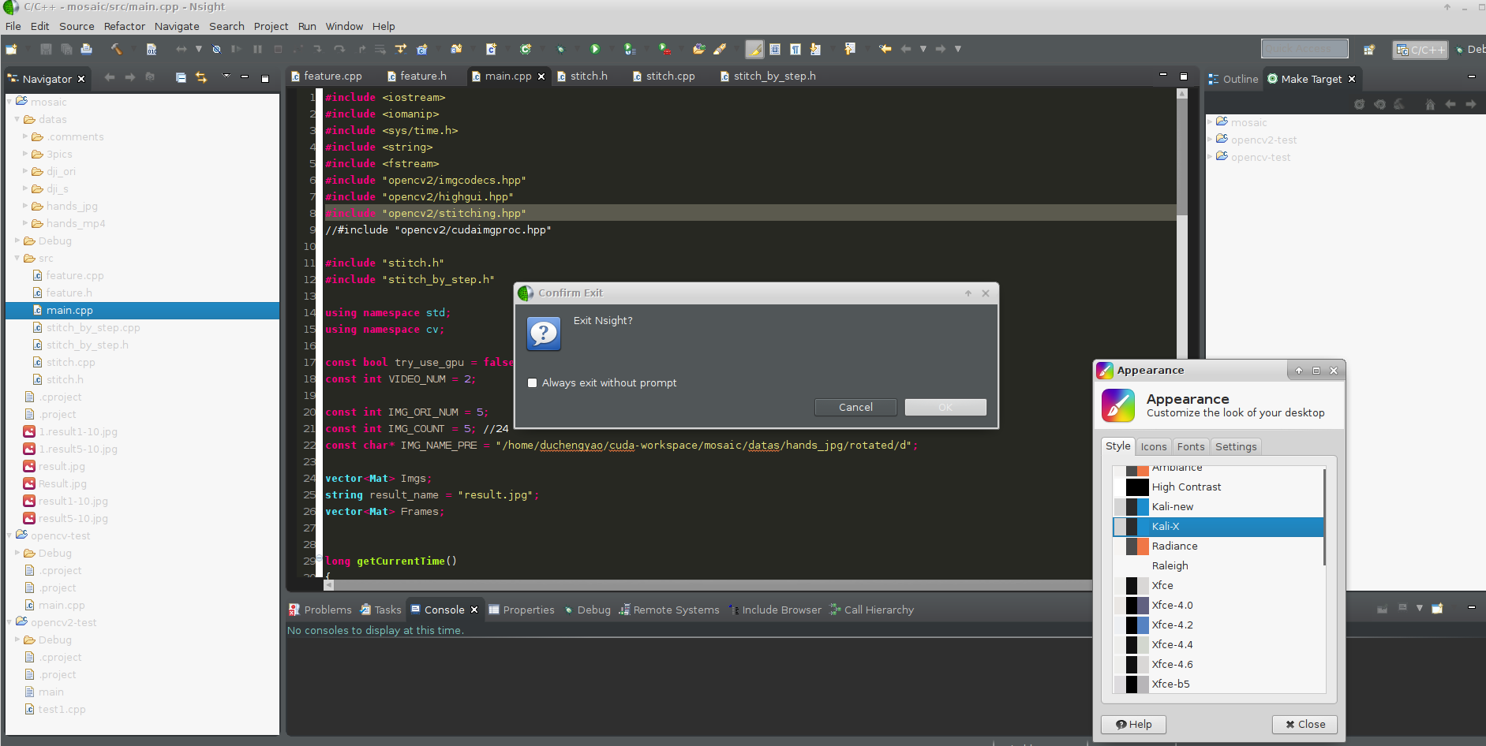
Task: Click the Open Perspective icon
Action: (1369, 49)
